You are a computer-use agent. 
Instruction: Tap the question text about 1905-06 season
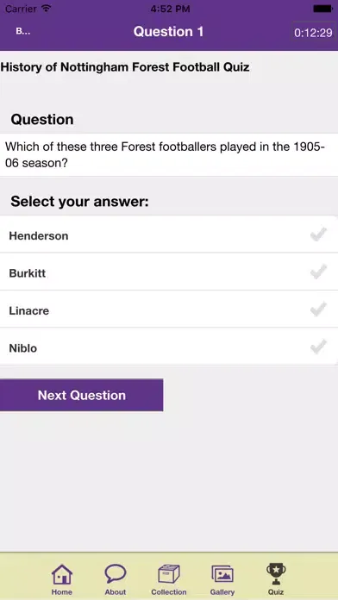tap(166, 155)
